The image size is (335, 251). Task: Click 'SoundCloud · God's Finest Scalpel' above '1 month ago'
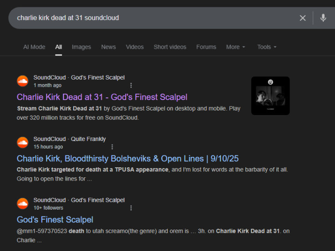click(79, 77)
